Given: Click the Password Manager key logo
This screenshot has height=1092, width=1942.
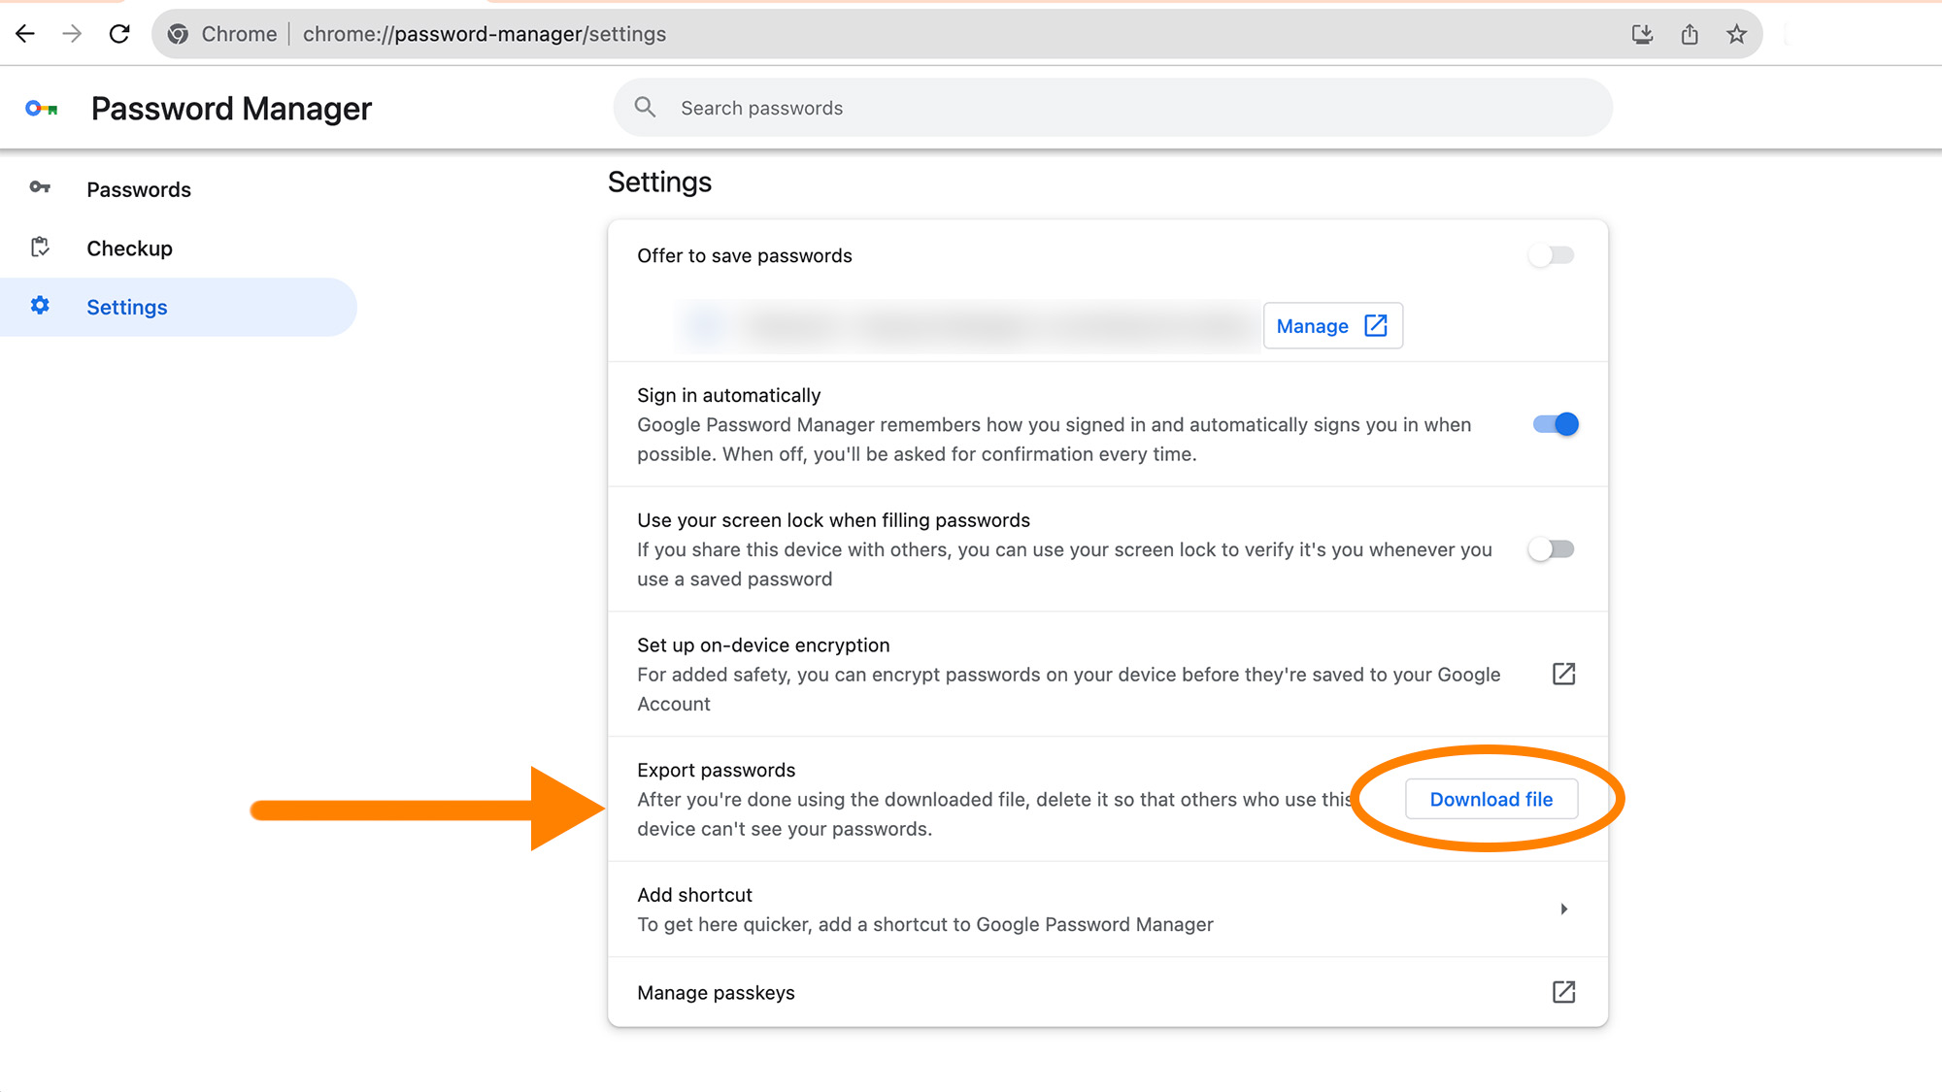Looking at the screenshot, I should (x=42, y=109).
